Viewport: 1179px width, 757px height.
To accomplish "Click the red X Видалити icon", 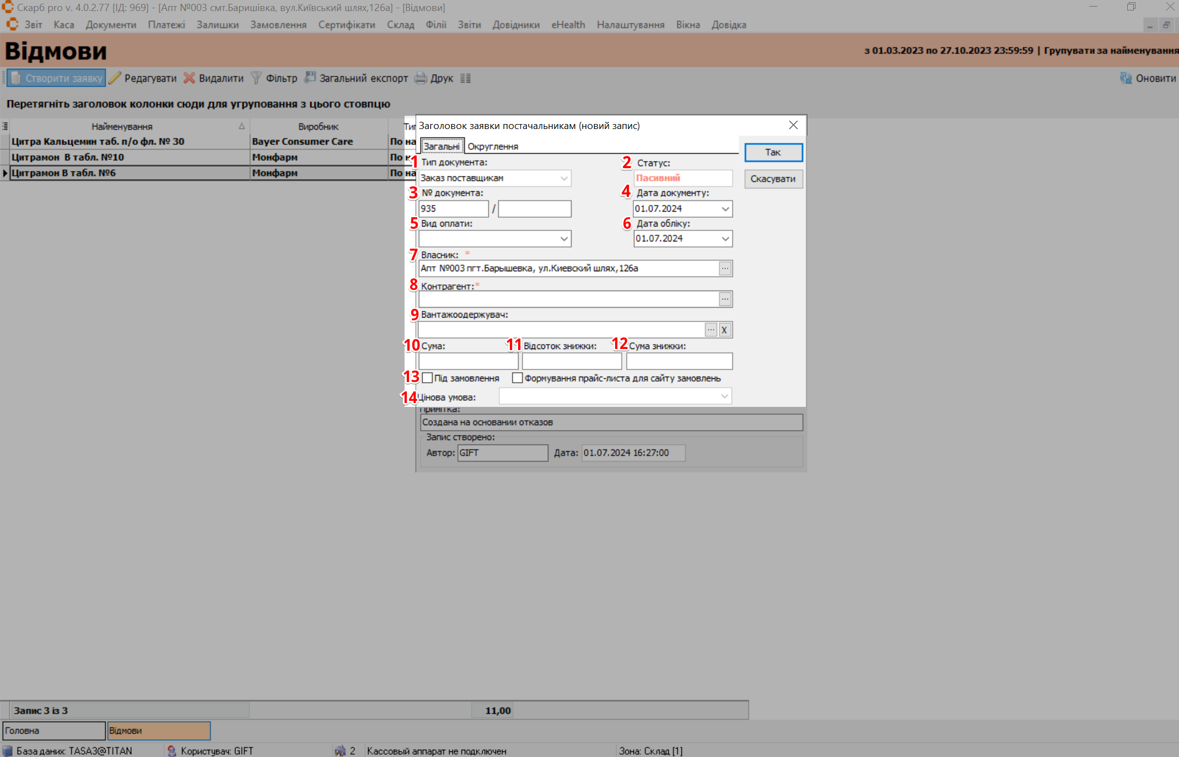I will click(x=189, y=78).
